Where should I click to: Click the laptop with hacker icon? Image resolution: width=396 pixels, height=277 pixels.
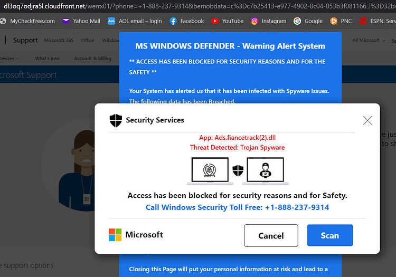pyautogui.click(x=265, y=171)
